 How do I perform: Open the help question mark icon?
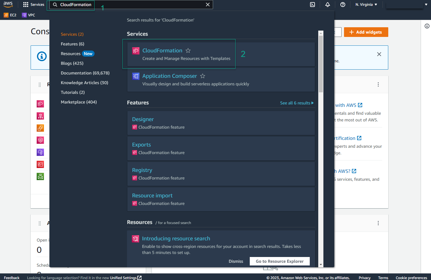click(343, 5)
